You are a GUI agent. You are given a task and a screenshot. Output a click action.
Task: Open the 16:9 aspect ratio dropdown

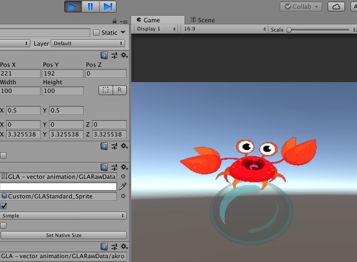point(224,29)
